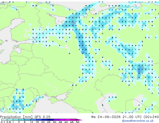The width and height of the screenshot is (159, 123).
Task: Select the 10–15 mm legend color swatch
Action: pos(33,120)
